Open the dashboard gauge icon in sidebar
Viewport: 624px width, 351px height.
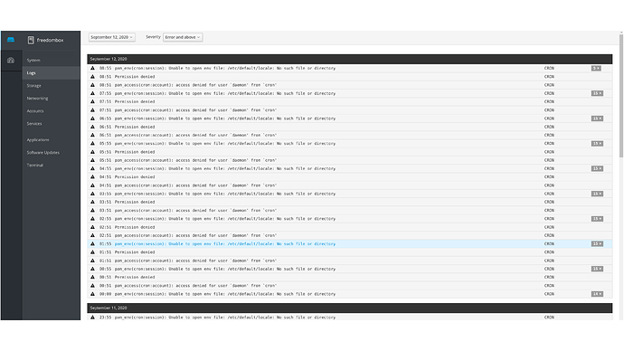coord(11,61)
